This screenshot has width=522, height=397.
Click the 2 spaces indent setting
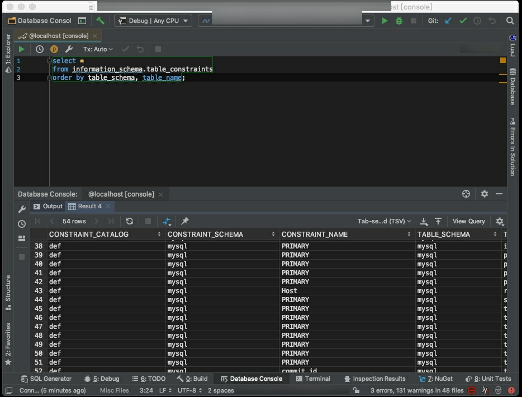221,390
